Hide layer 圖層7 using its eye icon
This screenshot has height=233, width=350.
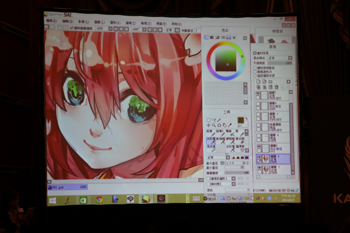point(258,93)
